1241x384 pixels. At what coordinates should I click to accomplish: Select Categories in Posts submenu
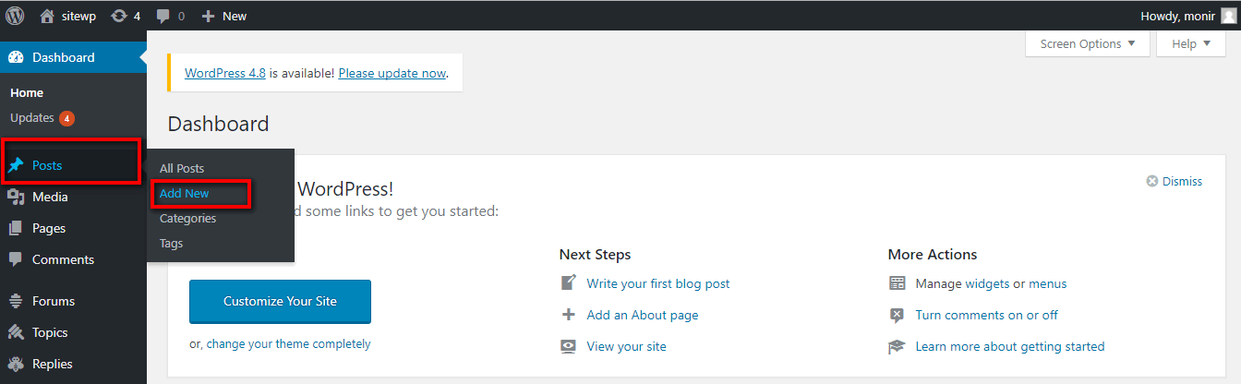[x=188, y=219]
